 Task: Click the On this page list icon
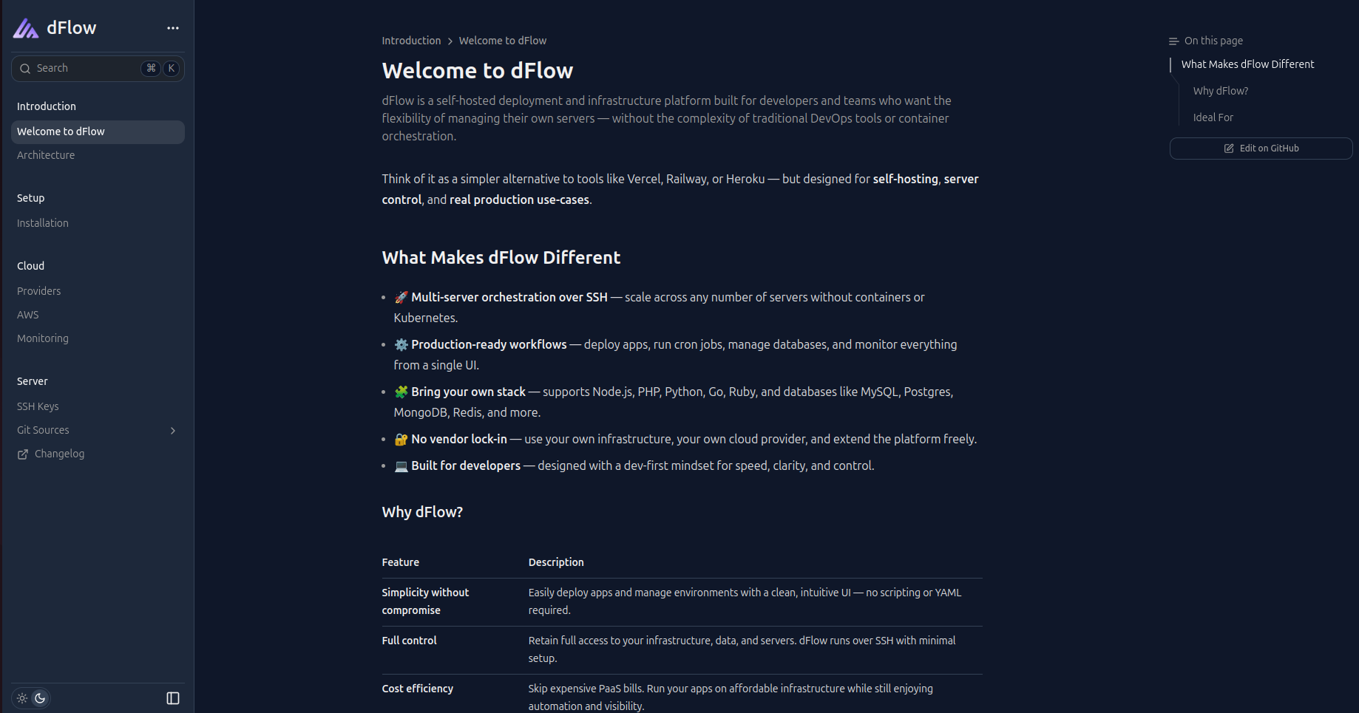click(x=1174, y=41)
